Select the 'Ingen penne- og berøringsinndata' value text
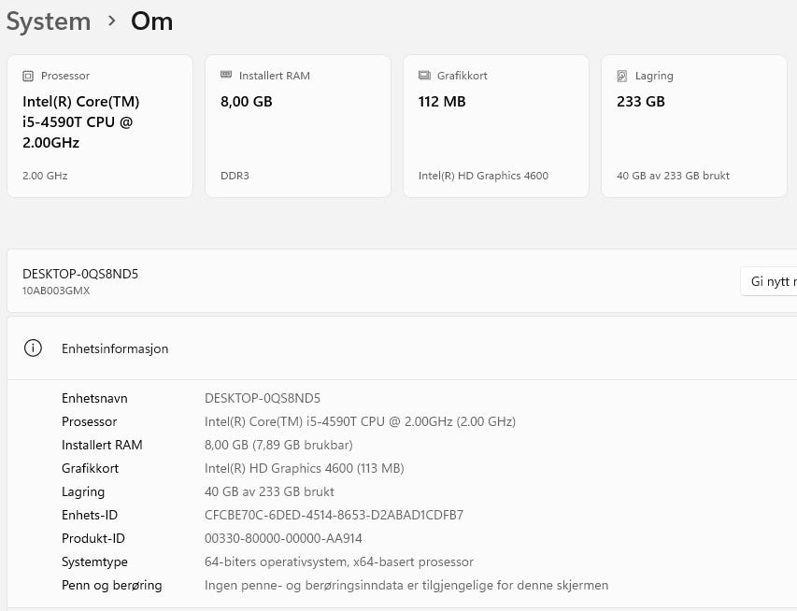The width and height of the screenshot is (797, 611). point(406,586)
